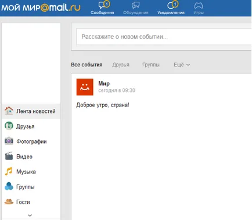Click the сегодня в 09:30 timestamp
This screenshot has width=252, height=220.
click(x=117, y=90)
